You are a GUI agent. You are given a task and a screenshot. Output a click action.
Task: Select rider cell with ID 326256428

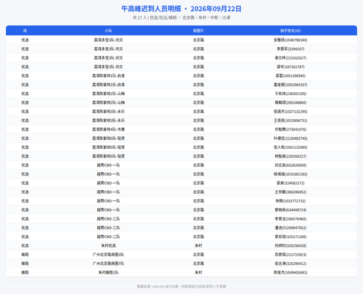click(290, 246)
